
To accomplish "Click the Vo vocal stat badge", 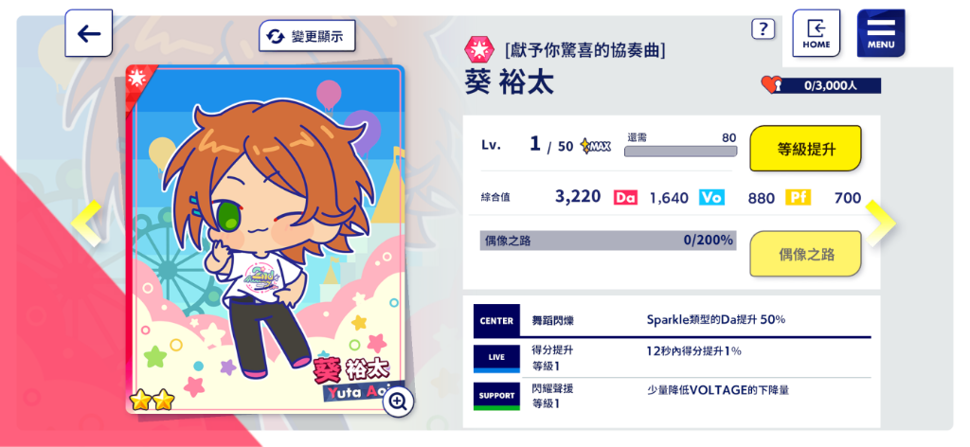I will tap(712, 198).
